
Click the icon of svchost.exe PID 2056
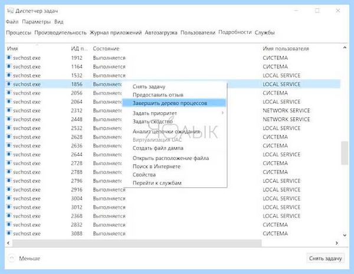tap(9, 93)
